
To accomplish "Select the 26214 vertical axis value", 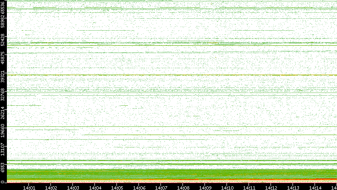I will pyautogui.click(x=3, y=113).
